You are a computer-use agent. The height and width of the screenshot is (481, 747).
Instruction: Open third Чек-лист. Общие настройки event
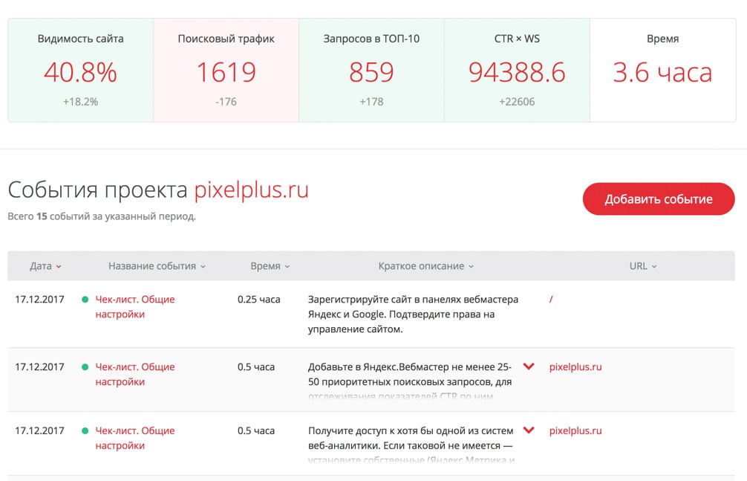pyautogui.click(x=135, y=438)
